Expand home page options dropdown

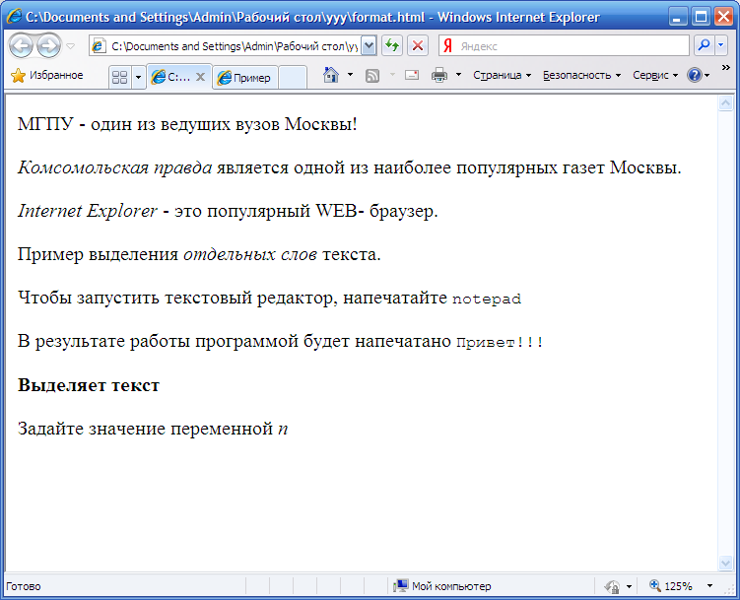[350, 75]
